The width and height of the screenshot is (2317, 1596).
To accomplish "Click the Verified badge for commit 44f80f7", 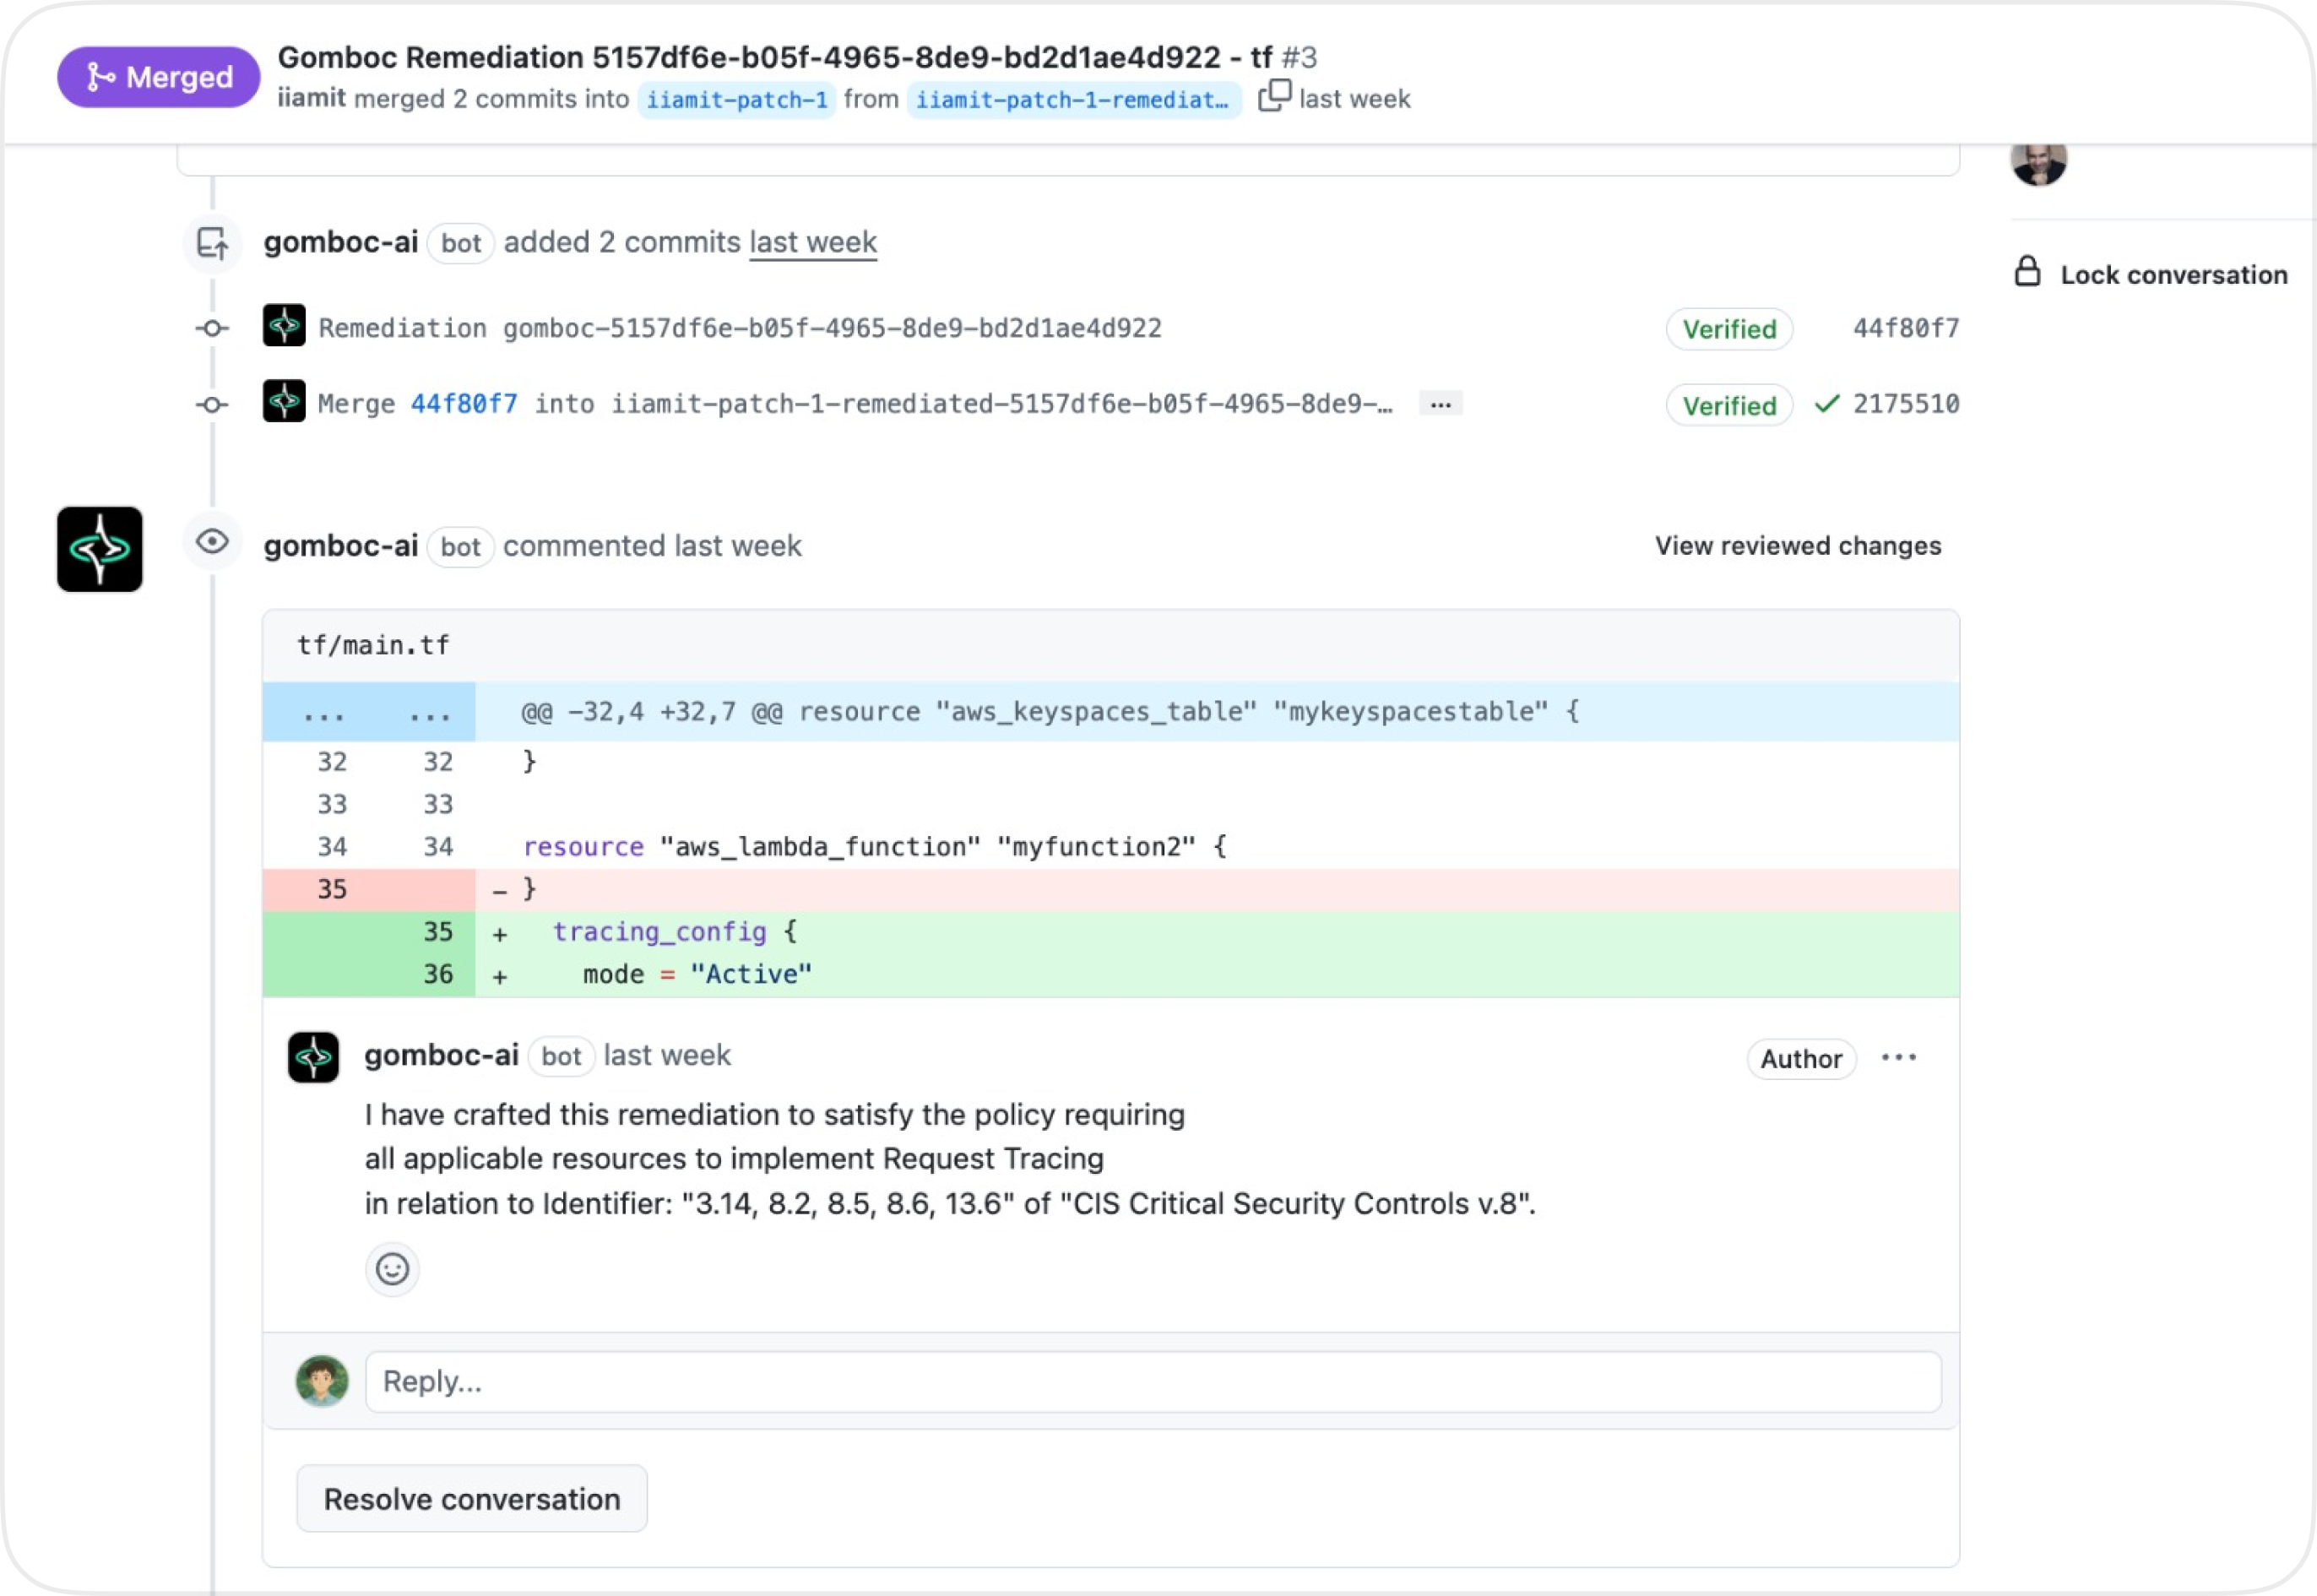I will [x=1729, y=329].
